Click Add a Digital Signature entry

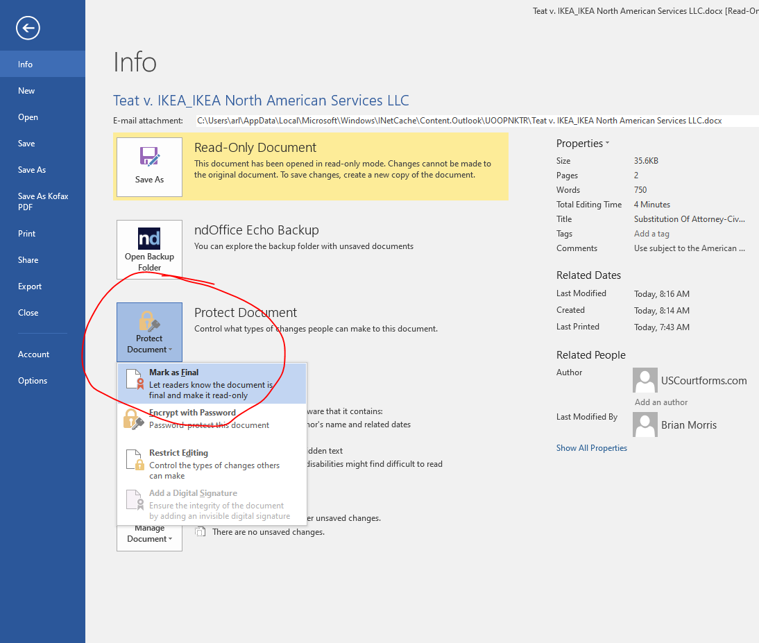[212, 504]
